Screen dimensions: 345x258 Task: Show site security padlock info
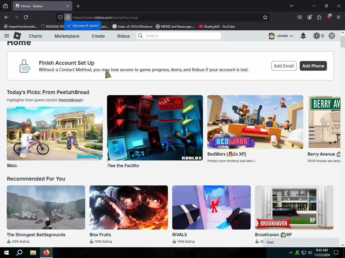tap(68, 17)
